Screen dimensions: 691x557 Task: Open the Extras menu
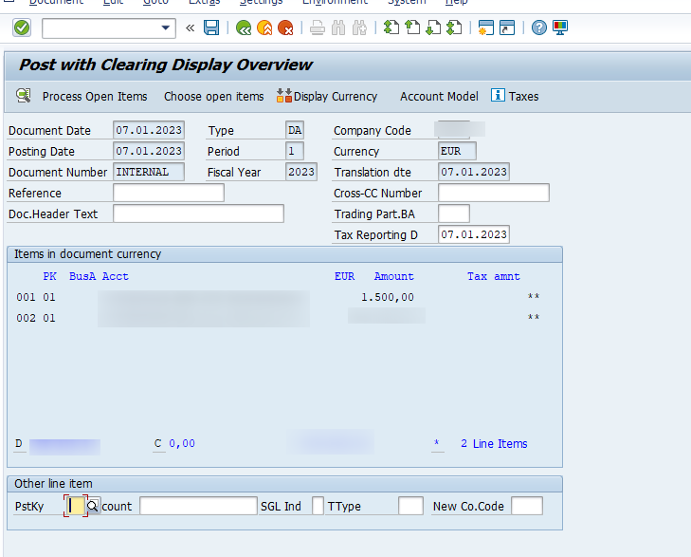pyautogui.click(x=204, y=3)
